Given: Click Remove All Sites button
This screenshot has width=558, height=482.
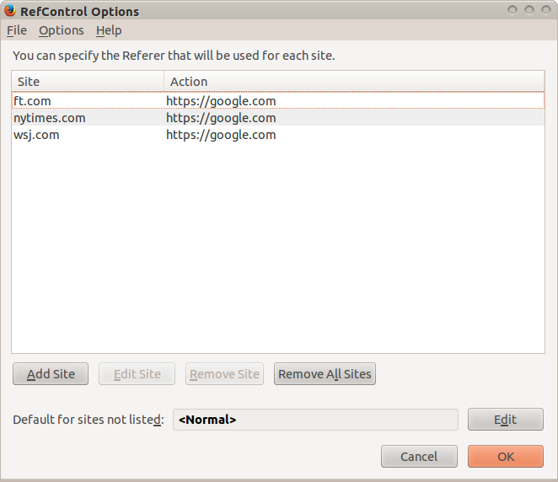Looking at the screenshot, I should pyautogui.click(x=325, y=374).
